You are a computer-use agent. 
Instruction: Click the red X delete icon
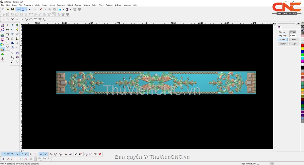click(41, 9)
